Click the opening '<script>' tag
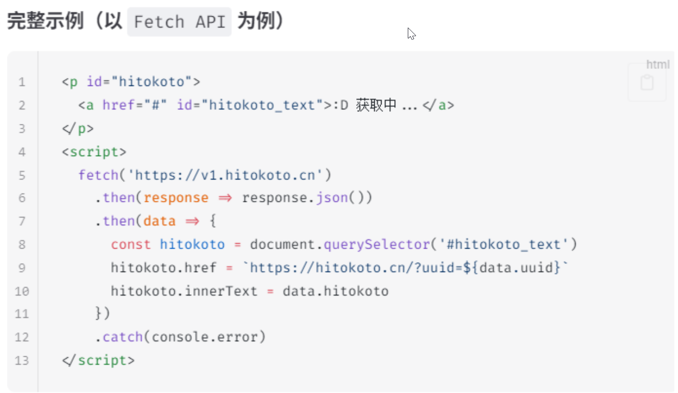This screenshot has width=678, height=393. click(94, 152)
